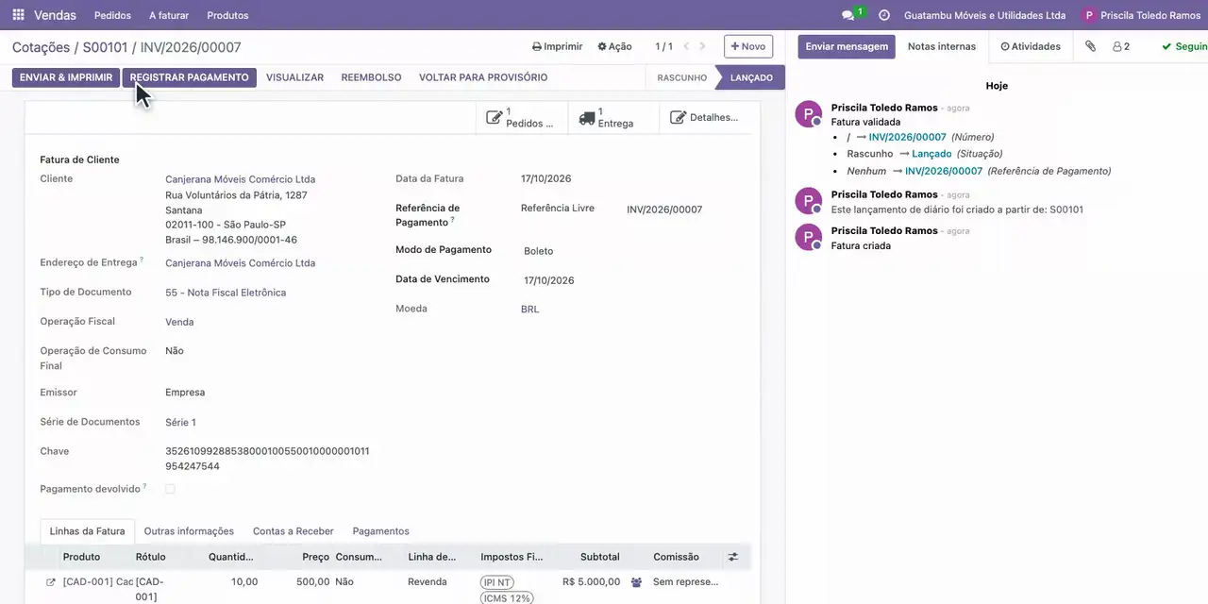Expand the Ação dropdown menu

coord(614,46)
